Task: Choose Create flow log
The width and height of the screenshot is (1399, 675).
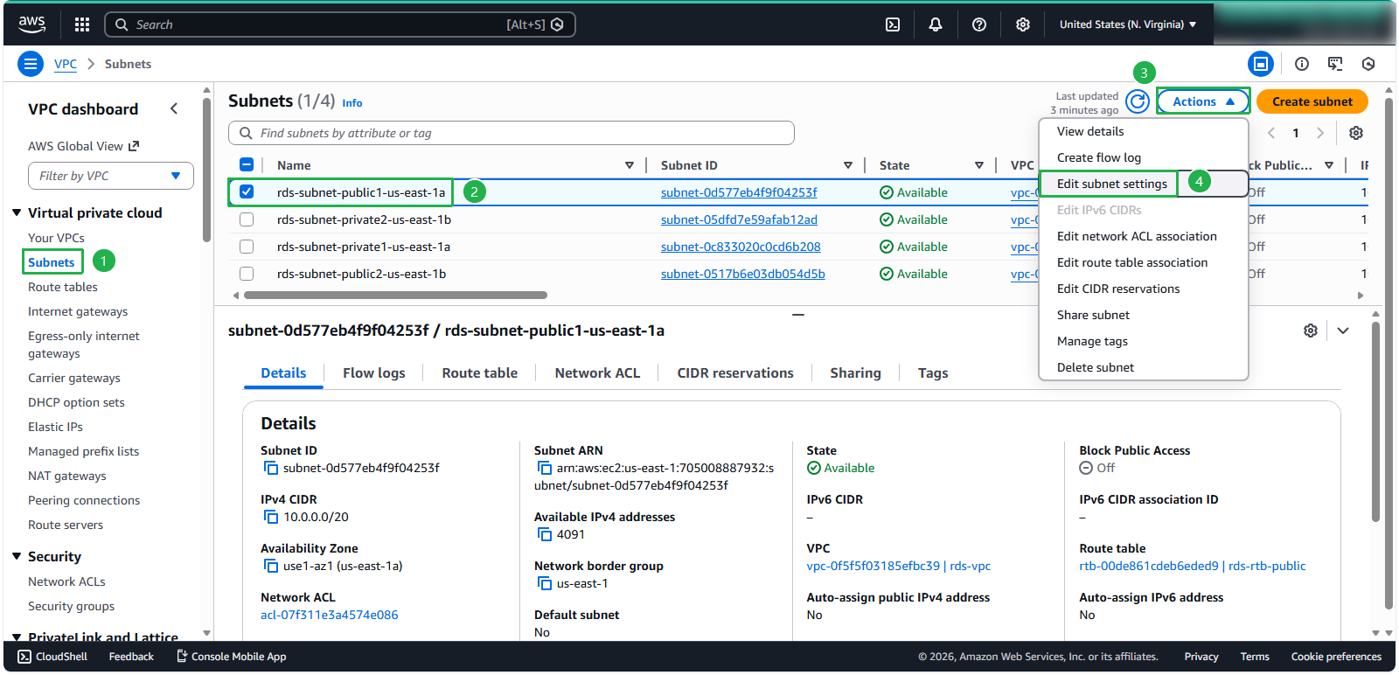Action: pyautogui.click(x=1099, y=157)
